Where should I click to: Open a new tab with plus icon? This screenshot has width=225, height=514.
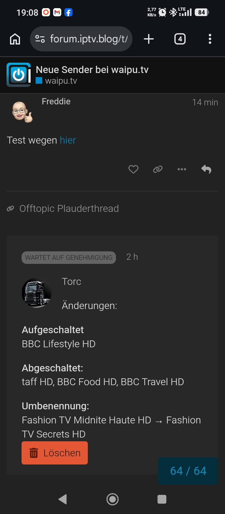tap(149, 39)
